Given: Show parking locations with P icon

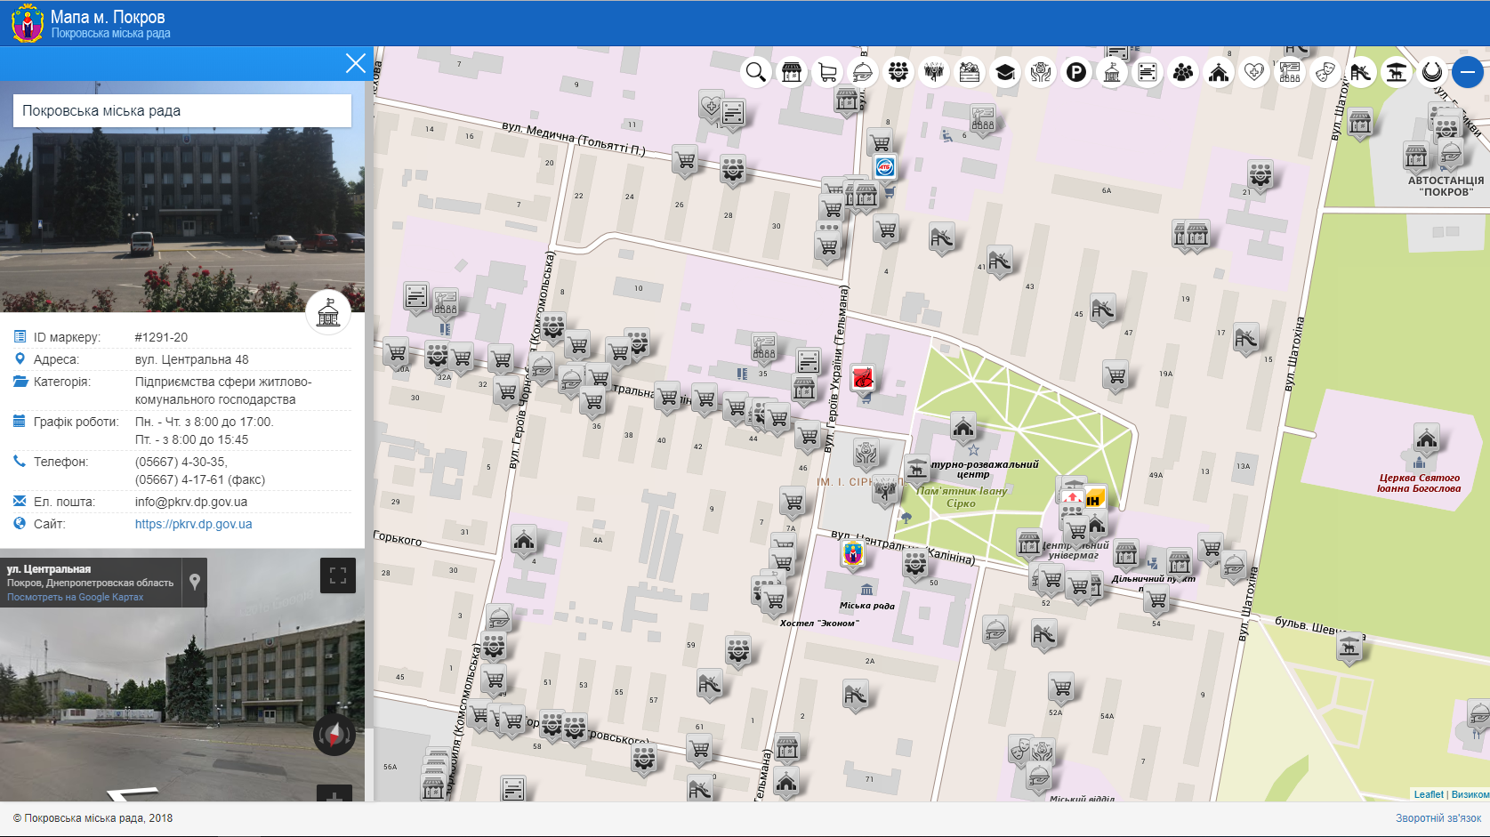Looking at the screenshot, I should [x=1076, y=72].
